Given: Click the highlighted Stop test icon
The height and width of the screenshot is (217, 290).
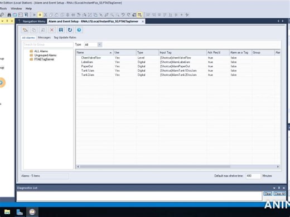Looking at the screenshot, I should point(40,15).
